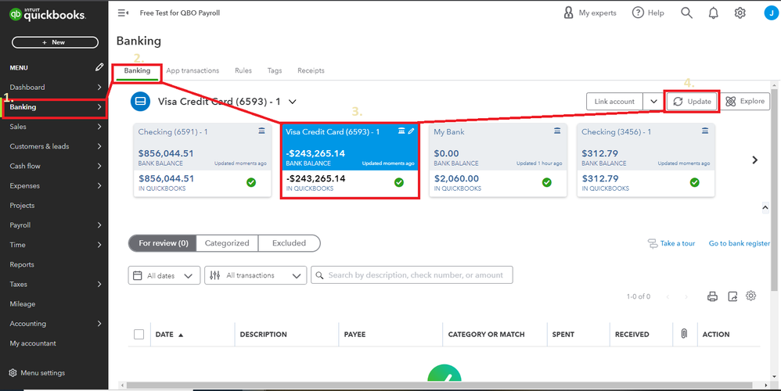The image size is (781, 391).
Task: Switch to Tags tab
Action: [x=275, y=70]
